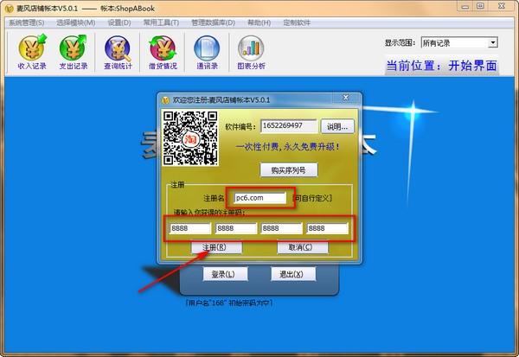Click the QR code image in dialog
Screen dimensions: 519x357
[x=189, y=138]
